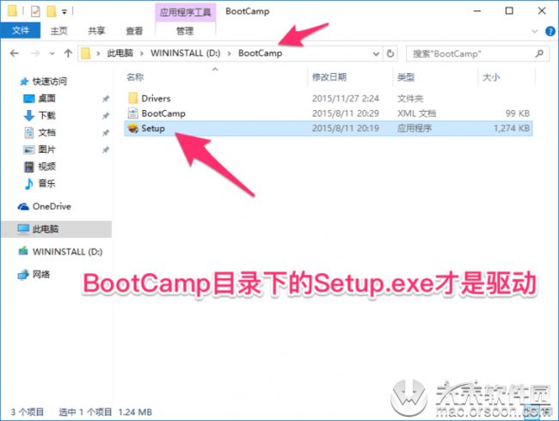The image size is (559, 421).
Task: Open 视频 in the navigation pane
Action: point(46,167)
